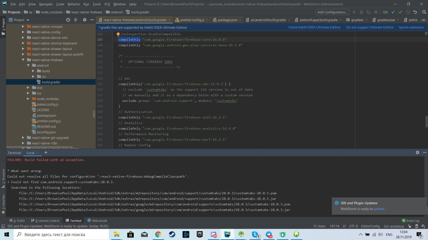Open the File menu
The width and height of the screenshot is (428, 240).
(13, 4)
